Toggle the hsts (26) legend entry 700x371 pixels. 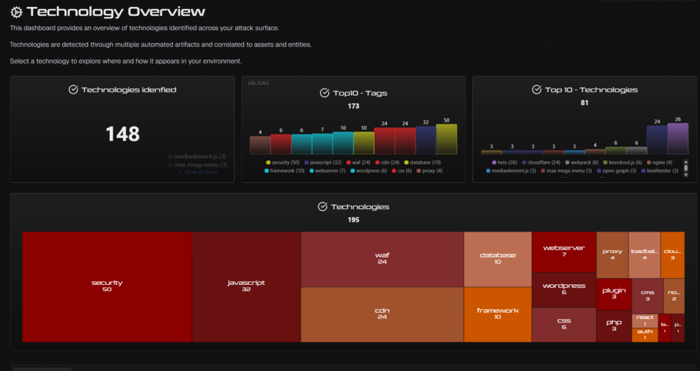pyautogui.click(x=504, y=163)
